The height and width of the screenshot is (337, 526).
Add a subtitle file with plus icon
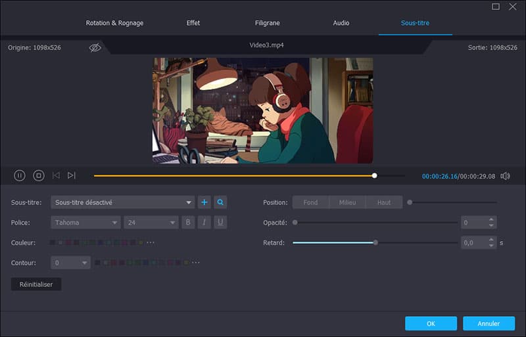[x=204, y=202]
